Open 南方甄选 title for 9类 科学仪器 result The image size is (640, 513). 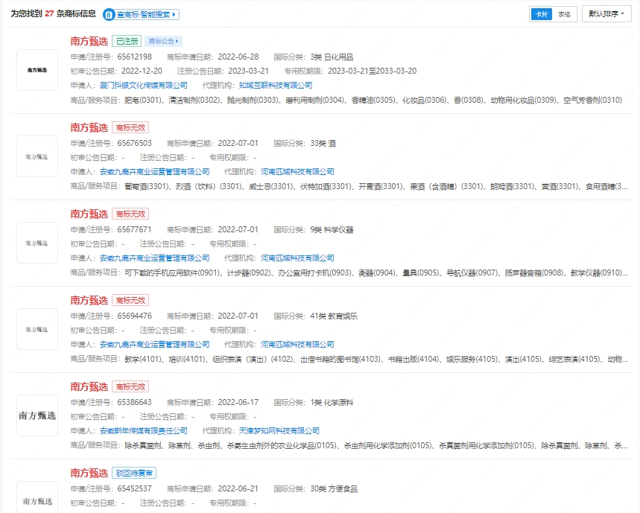coord(89,214)
